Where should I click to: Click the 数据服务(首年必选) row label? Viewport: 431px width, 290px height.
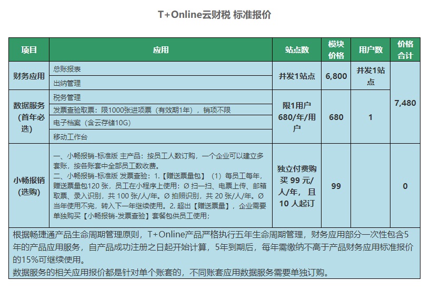tap(29, 117)
